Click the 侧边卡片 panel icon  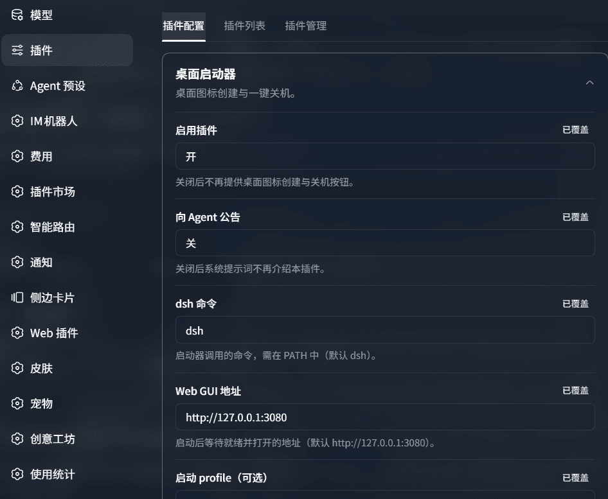point(17,297)
